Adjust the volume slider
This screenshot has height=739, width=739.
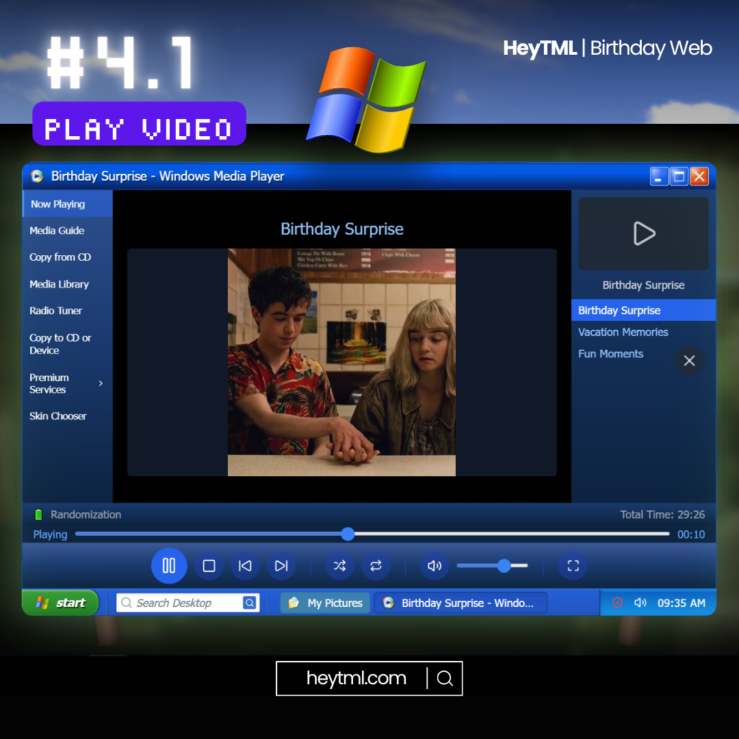pos(504,566)
